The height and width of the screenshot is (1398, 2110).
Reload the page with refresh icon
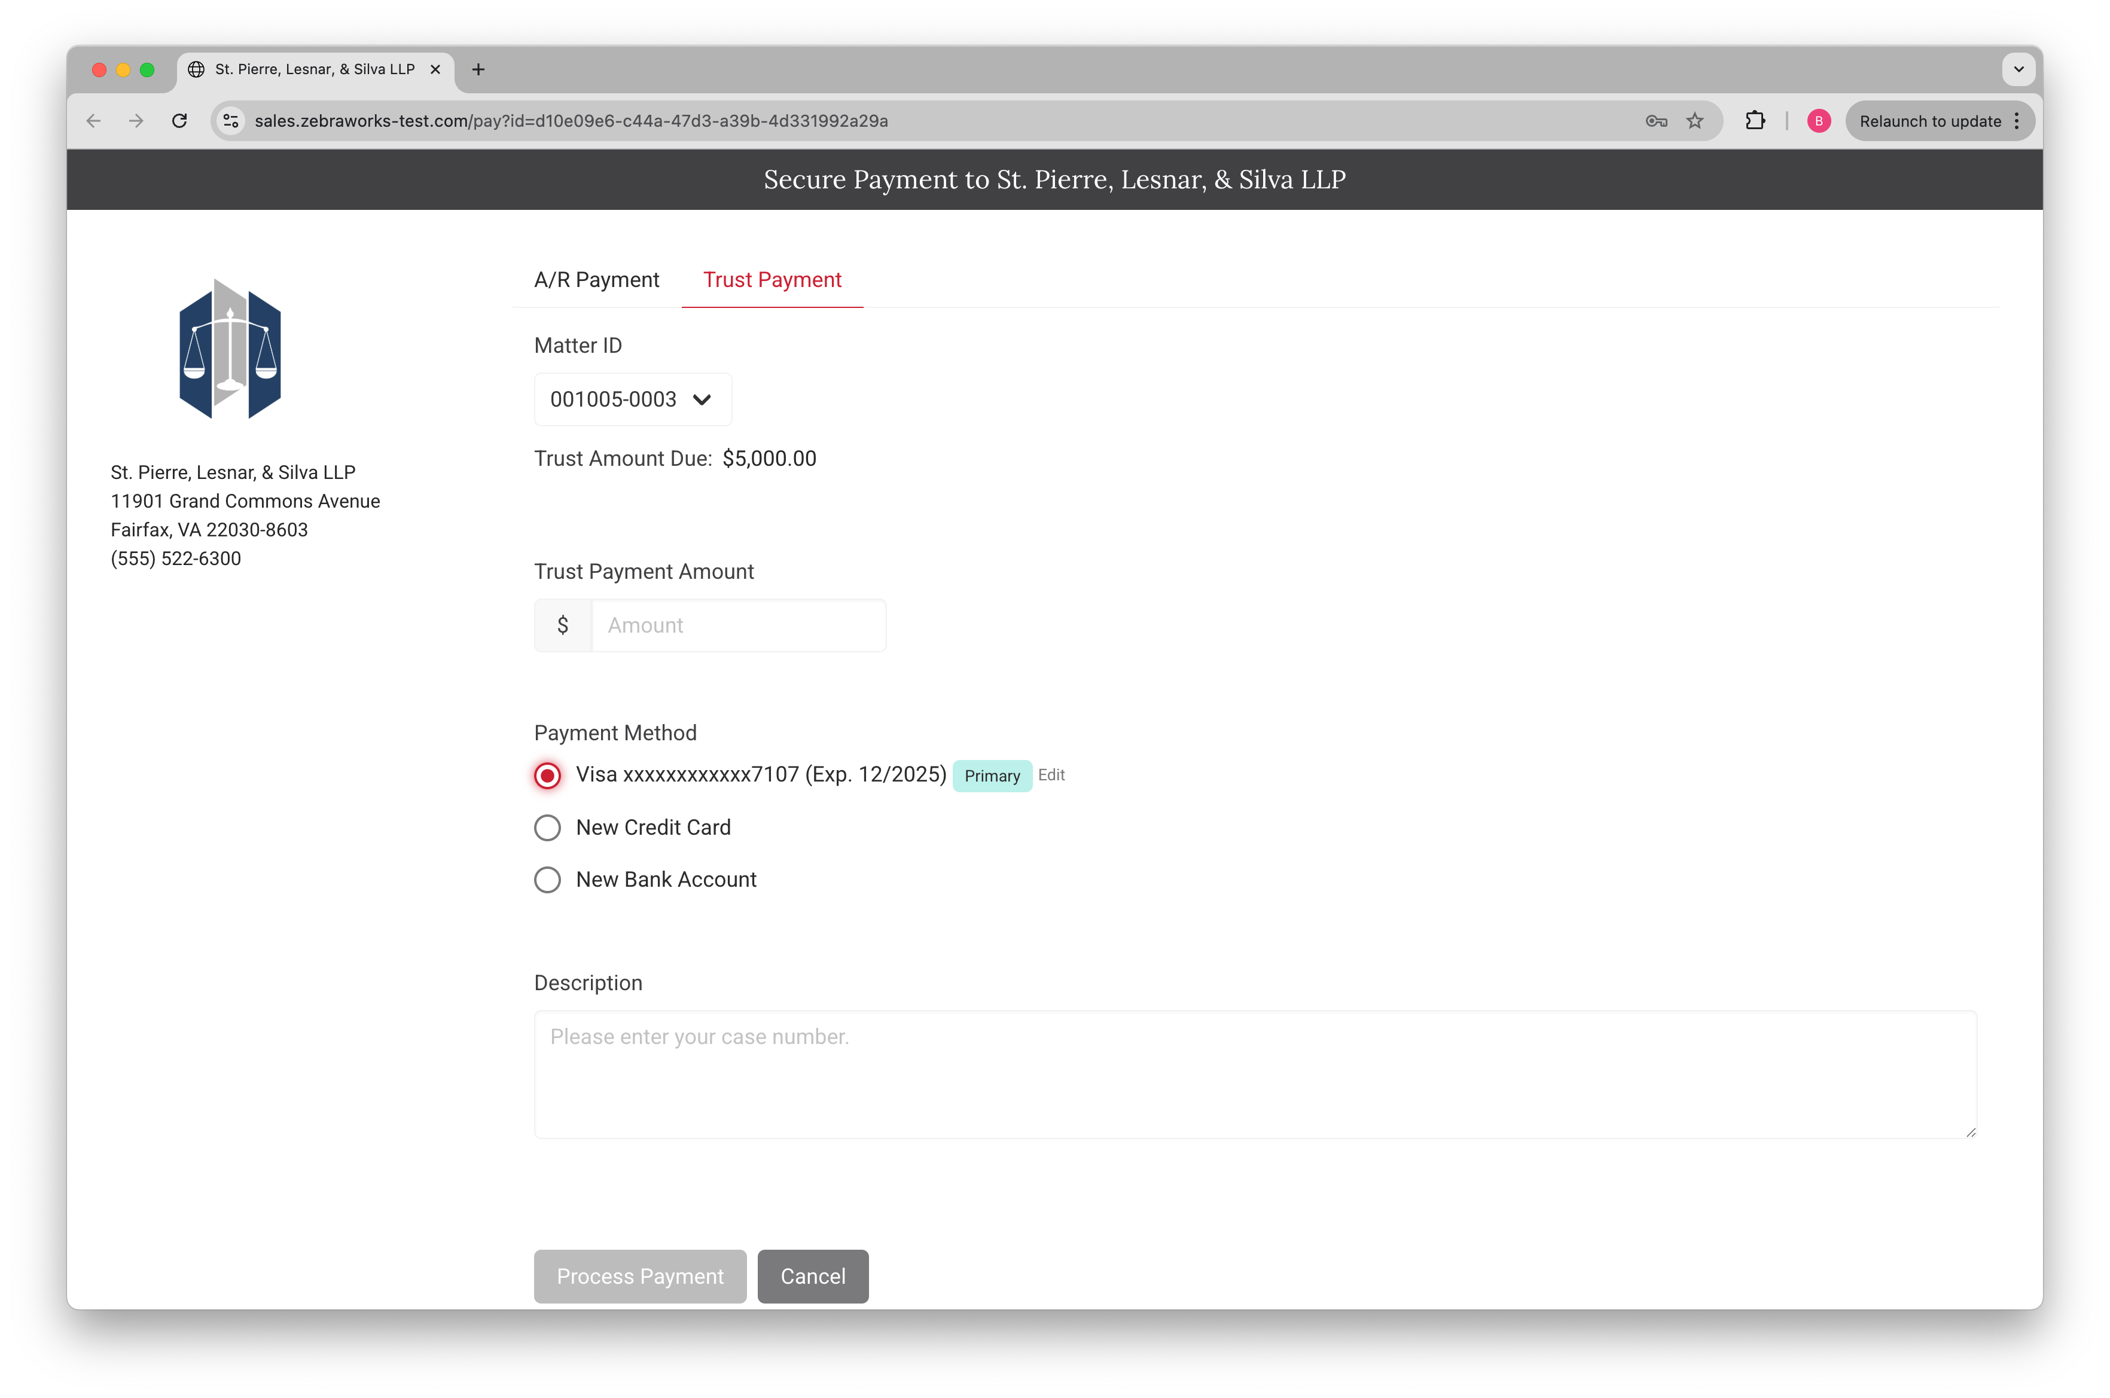(179, 121)
